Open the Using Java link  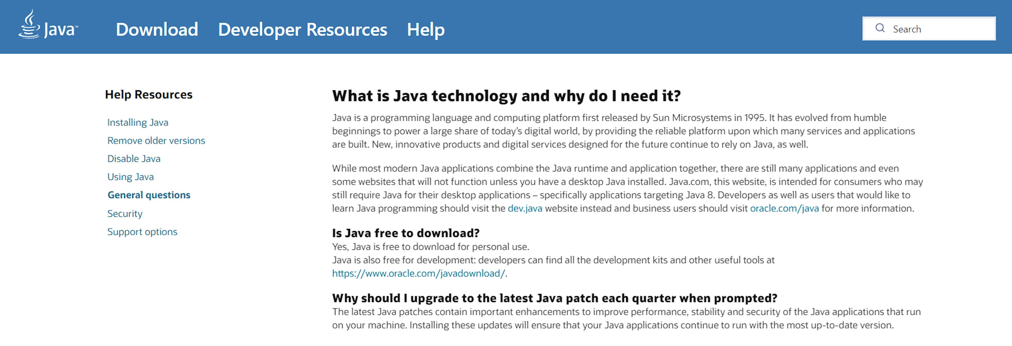[130, 177]
